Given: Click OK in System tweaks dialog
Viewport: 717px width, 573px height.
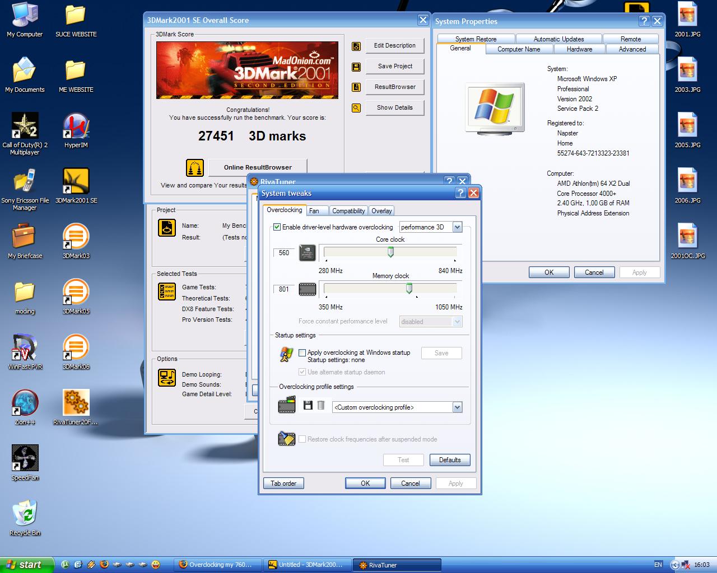Looking at the screenshot, I should click(365, 483).
